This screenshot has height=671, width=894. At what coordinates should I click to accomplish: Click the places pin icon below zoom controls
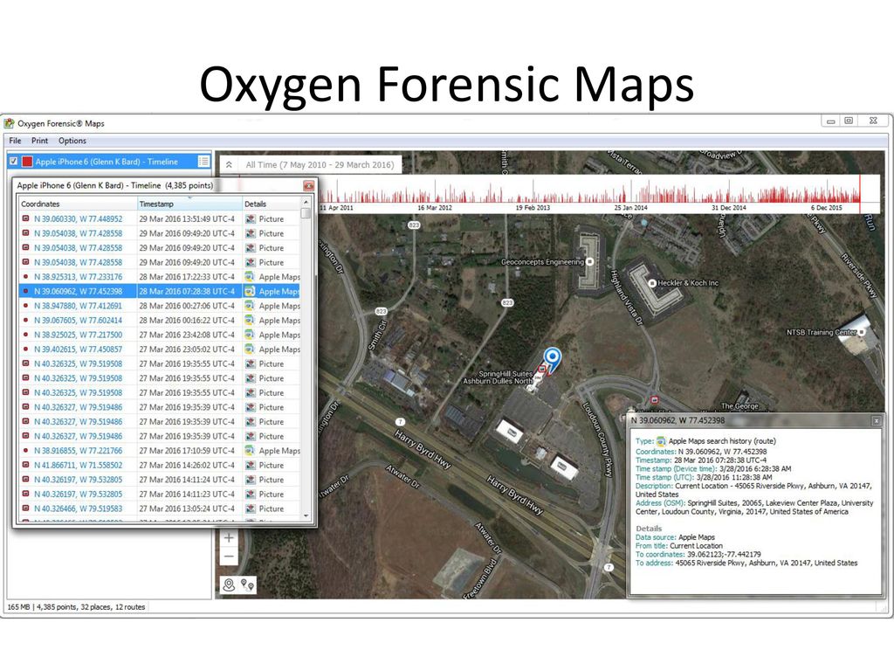[x=230, y=585]
